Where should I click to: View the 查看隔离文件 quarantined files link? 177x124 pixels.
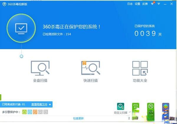click(39, 105)
